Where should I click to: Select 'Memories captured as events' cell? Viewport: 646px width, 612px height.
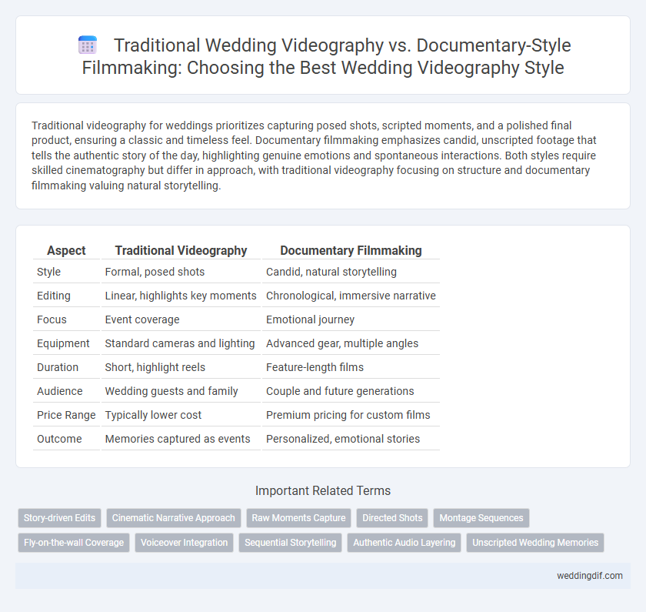[181, 440]
